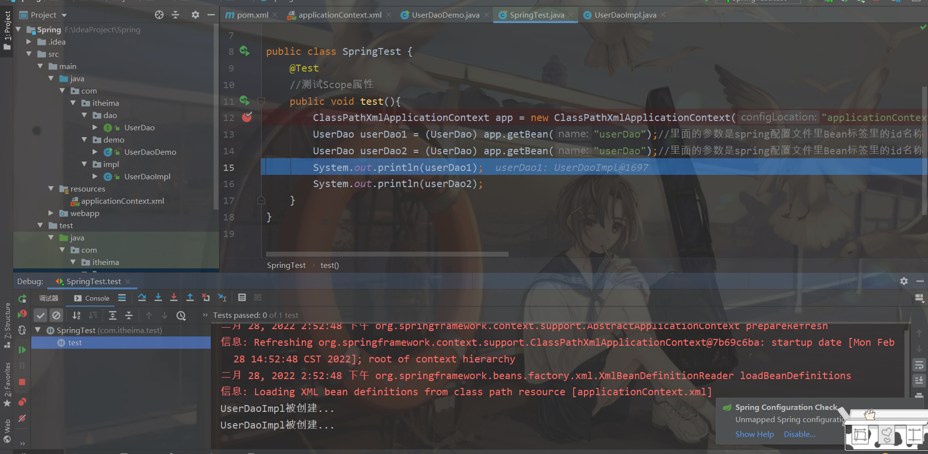Image resolution: width=928 pixels, height=454 pixels.
Task: Expand all test results
Action: point(113,315)
